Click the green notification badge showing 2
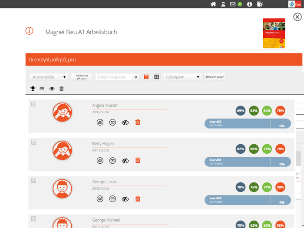 coord(240,4)
